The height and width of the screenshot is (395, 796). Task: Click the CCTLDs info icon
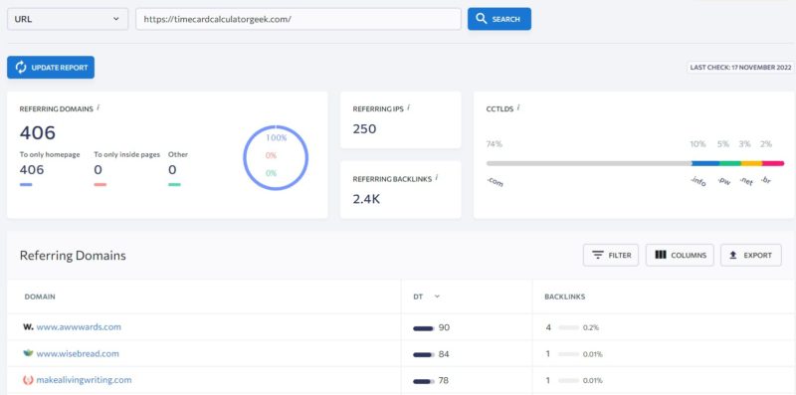pyautogui.click(x=518, y=107)
